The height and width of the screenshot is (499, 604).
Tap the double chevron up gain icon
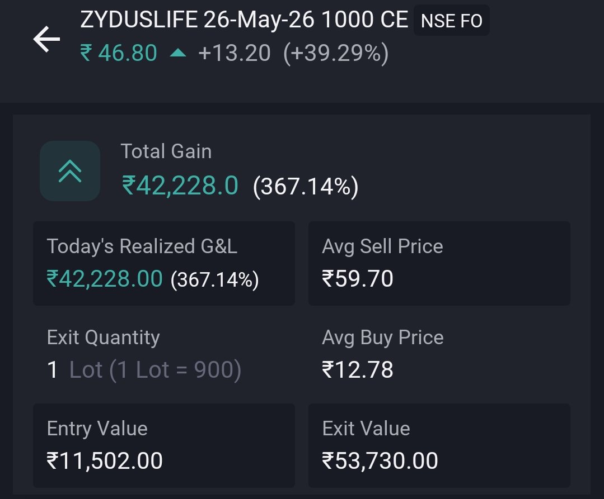[70, 170]
